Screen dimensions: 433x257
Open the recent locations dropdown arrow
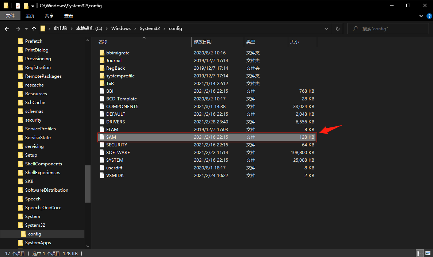click(x=26, y=29)
